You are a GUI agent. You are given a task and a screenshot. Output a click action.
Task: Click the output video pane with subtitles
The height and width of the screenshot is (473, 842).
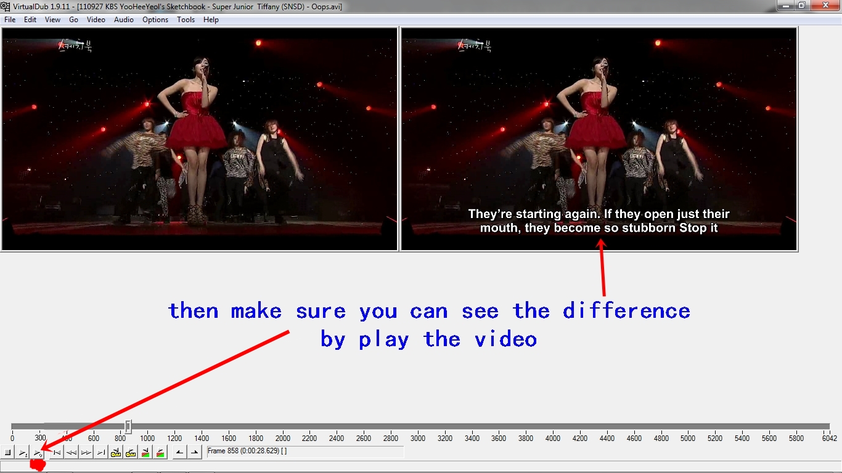(x=599, y=139)
